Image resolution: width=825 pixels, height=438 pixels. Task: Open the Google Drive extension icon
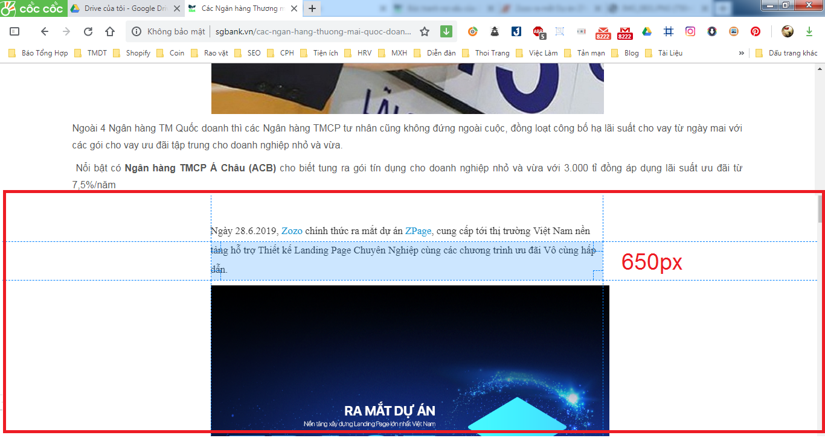(x=647, y=31)
